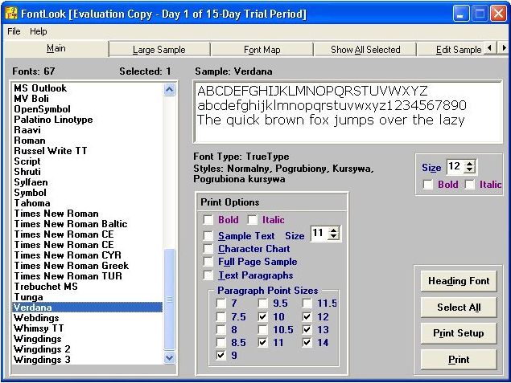Open Print Setup
Viewport: 511px width, 383px height.
pyautogui.click(x=459, y=333)
